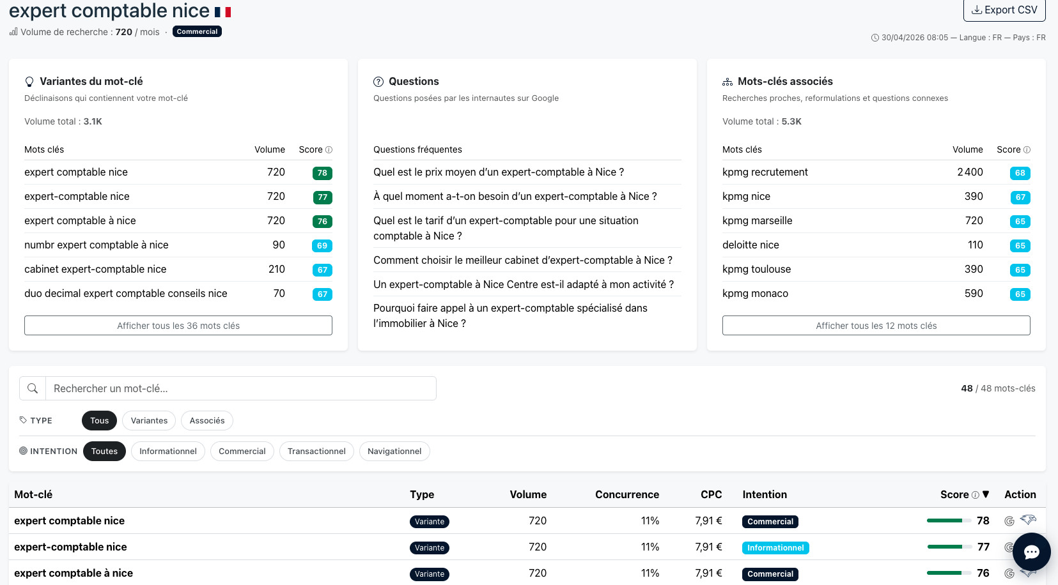Click score badge 78 in Variantes card
The width and height of the screenshot is (1058, 585).
tap(322, 173)
